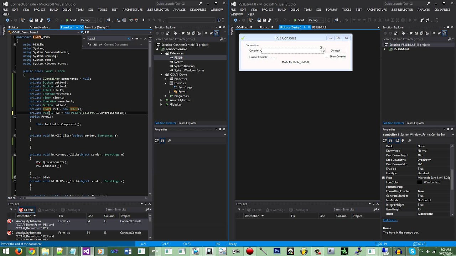
Task: Click Find Next arrow in find box
Action: (137, 38)
